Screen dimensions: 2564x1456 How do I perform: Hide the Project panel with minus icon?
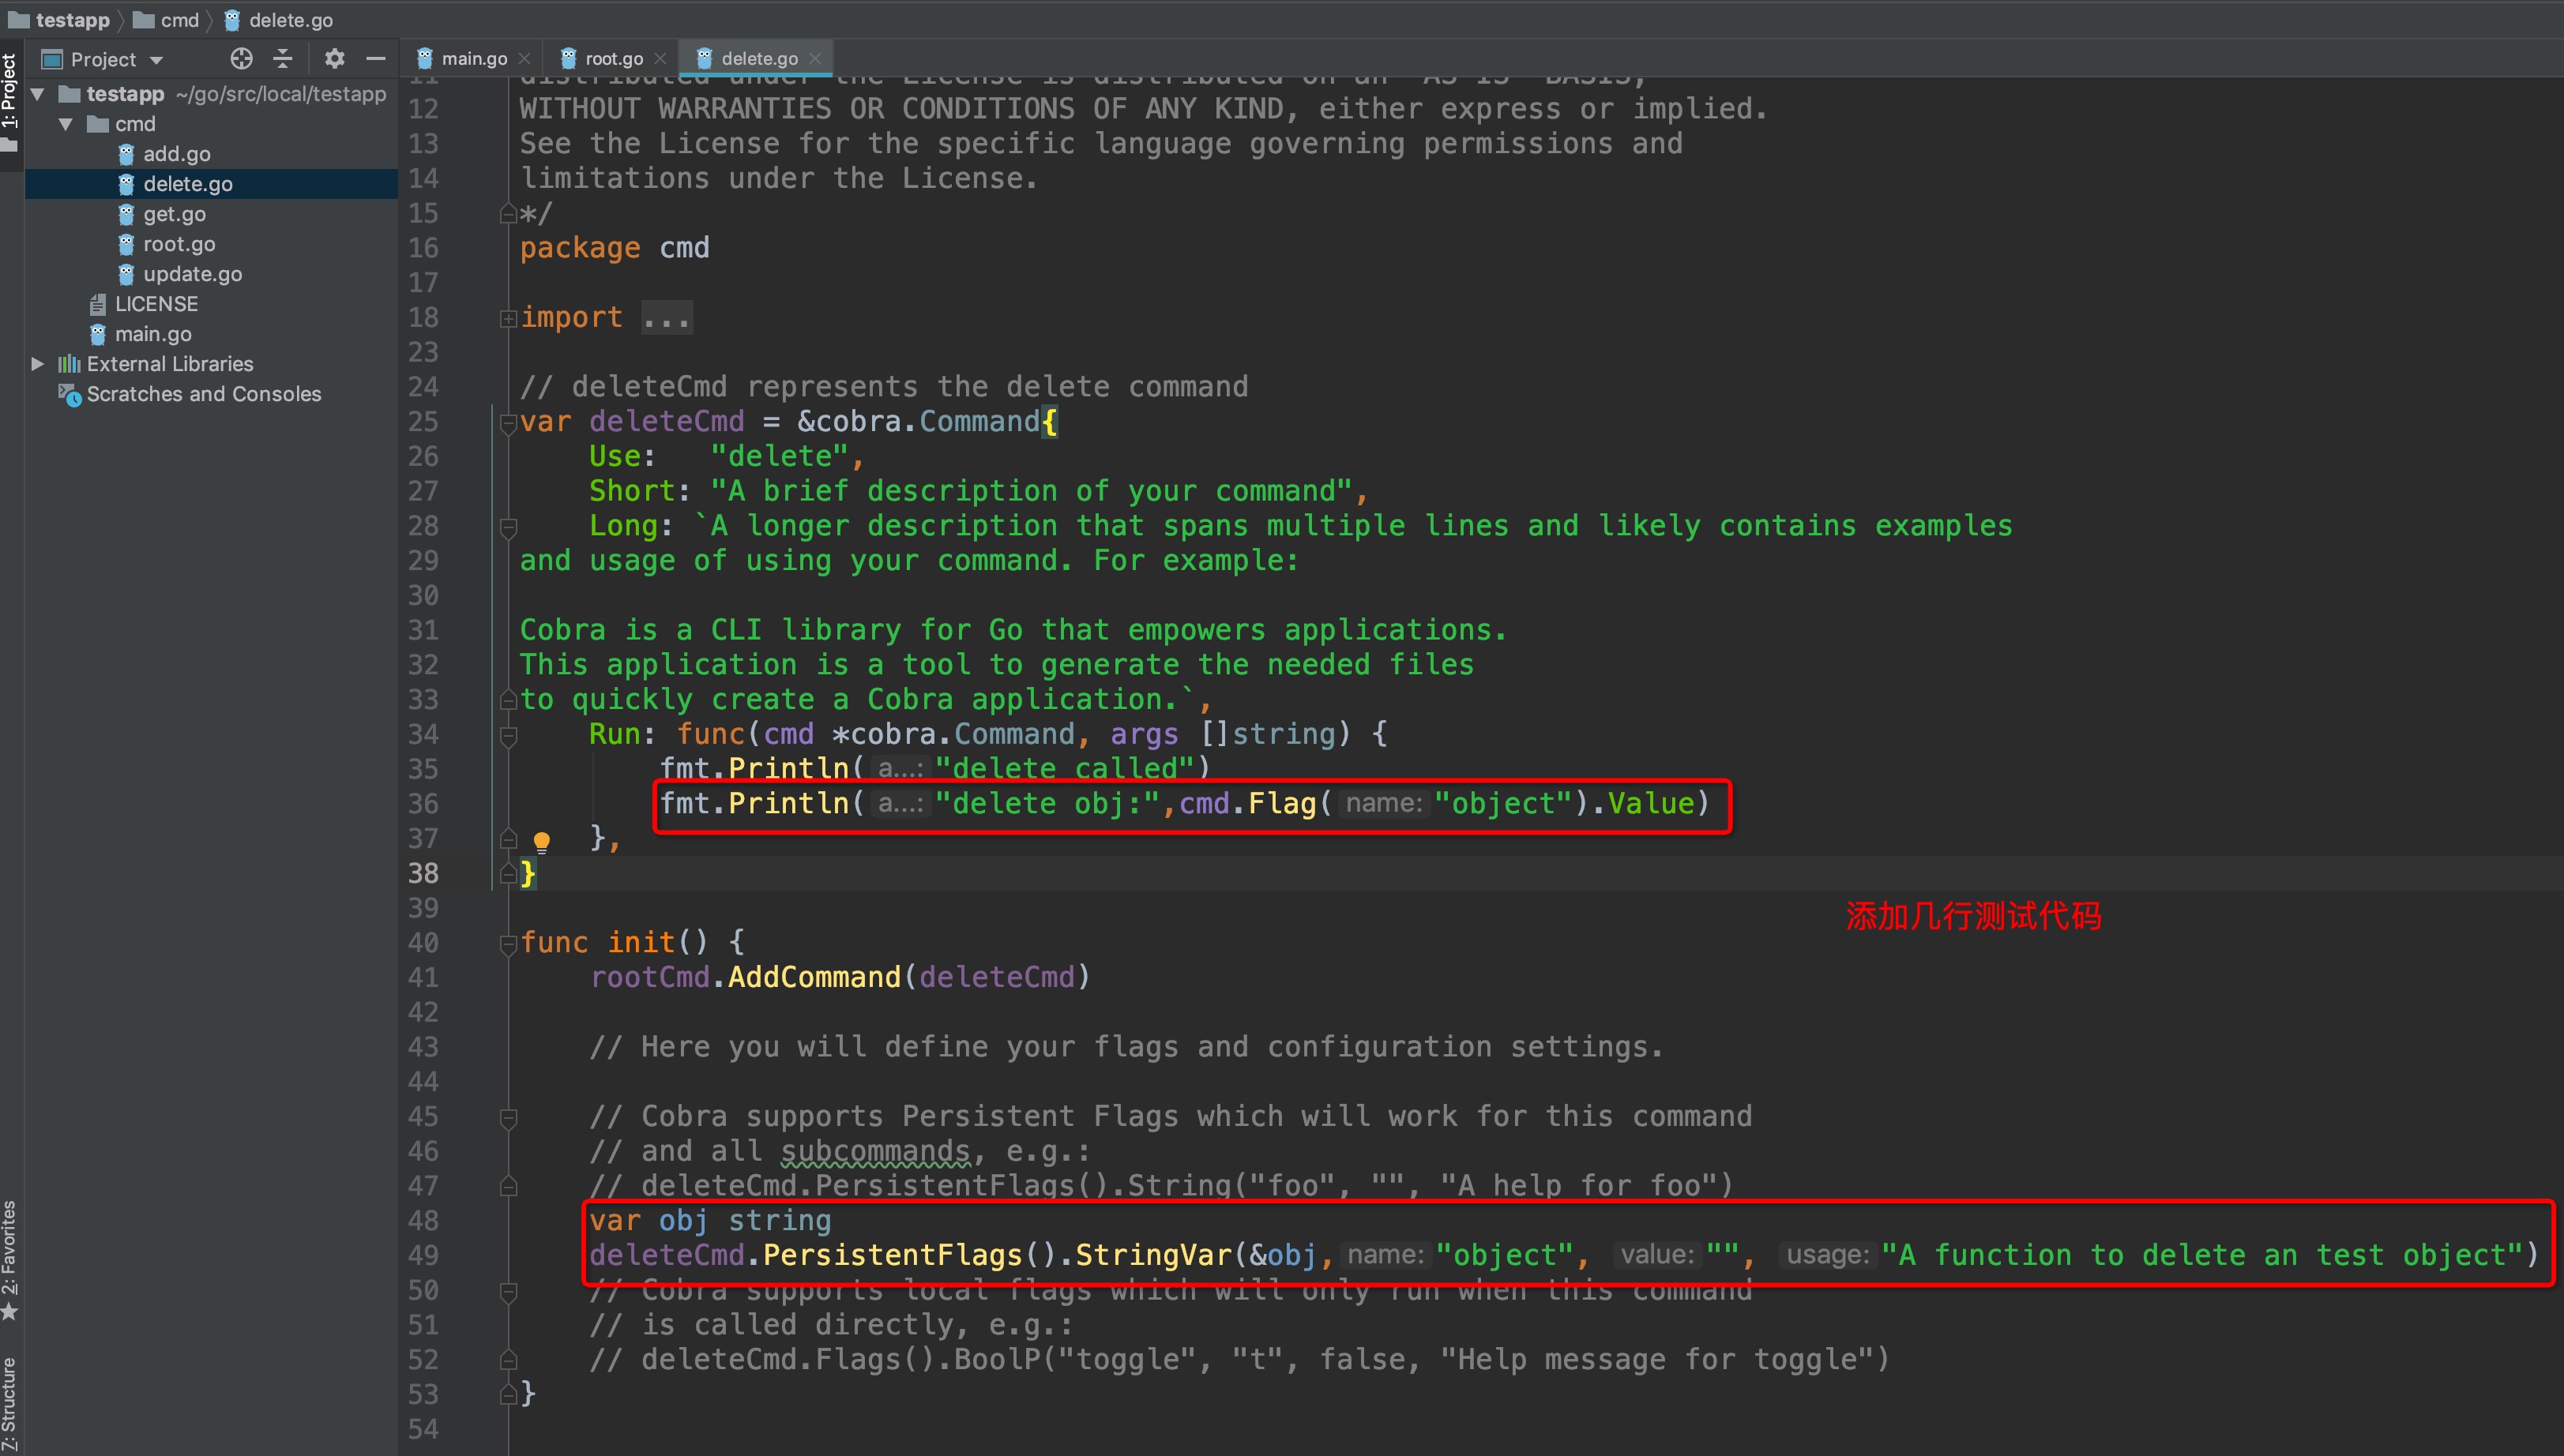376,59
